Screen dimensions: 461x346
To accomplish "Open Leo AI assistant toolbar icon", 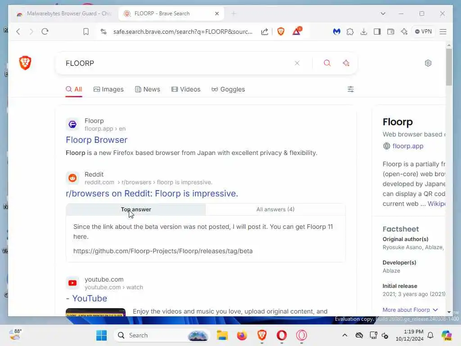I will [x=404, y=32].
